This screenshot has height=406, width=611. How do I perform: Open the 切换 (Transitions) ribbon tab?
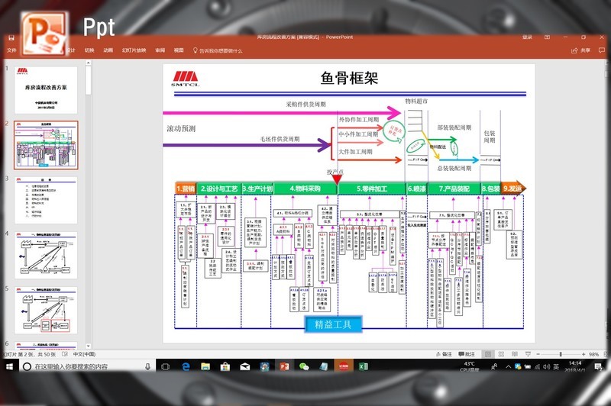point(89,50)
